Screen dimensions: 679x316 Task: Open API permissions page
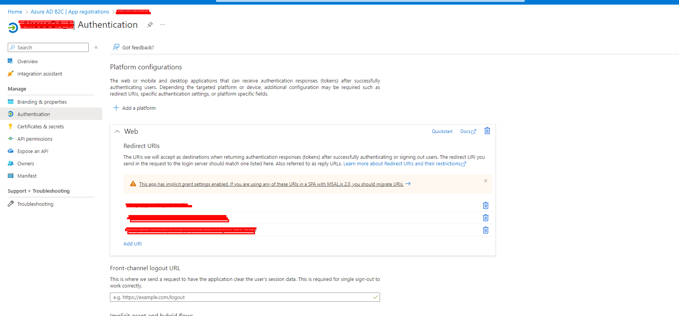click(x=35, y=139)
